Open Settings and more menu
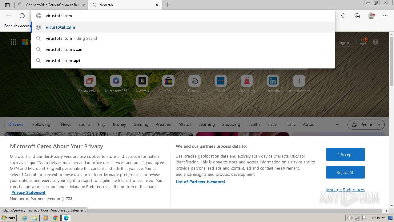The image size is (394, 222). [x=385, y=16]
